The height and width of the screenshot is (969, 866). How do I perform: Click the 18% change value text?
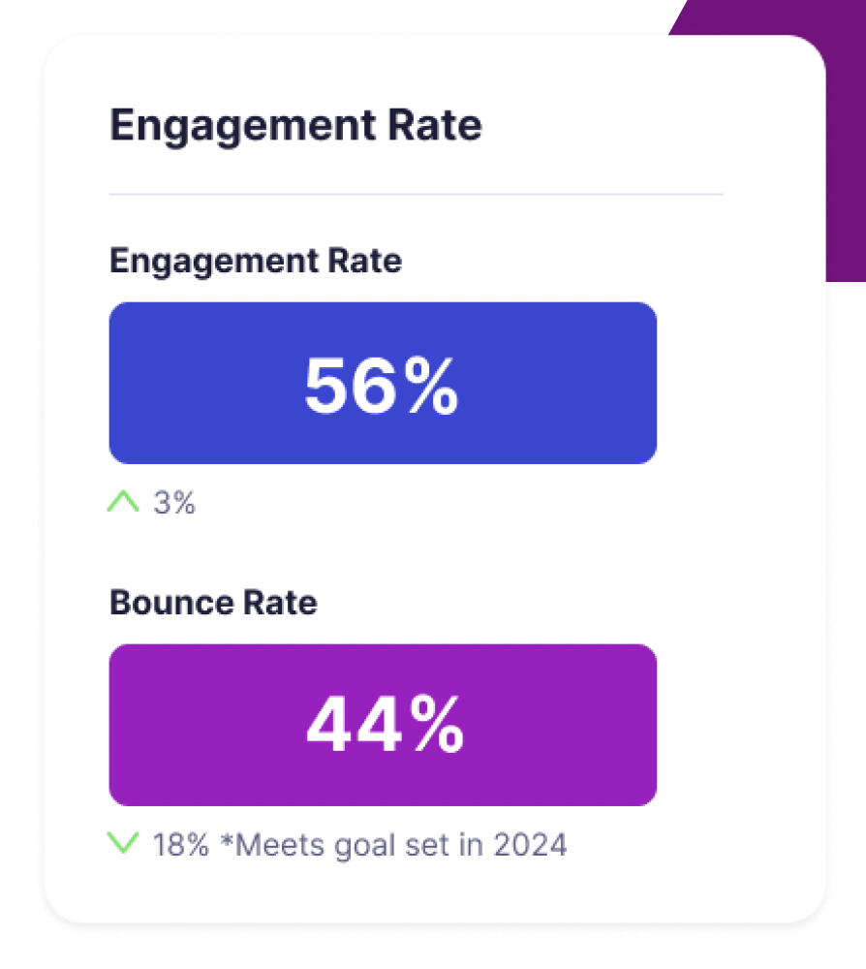pos(181,844)
